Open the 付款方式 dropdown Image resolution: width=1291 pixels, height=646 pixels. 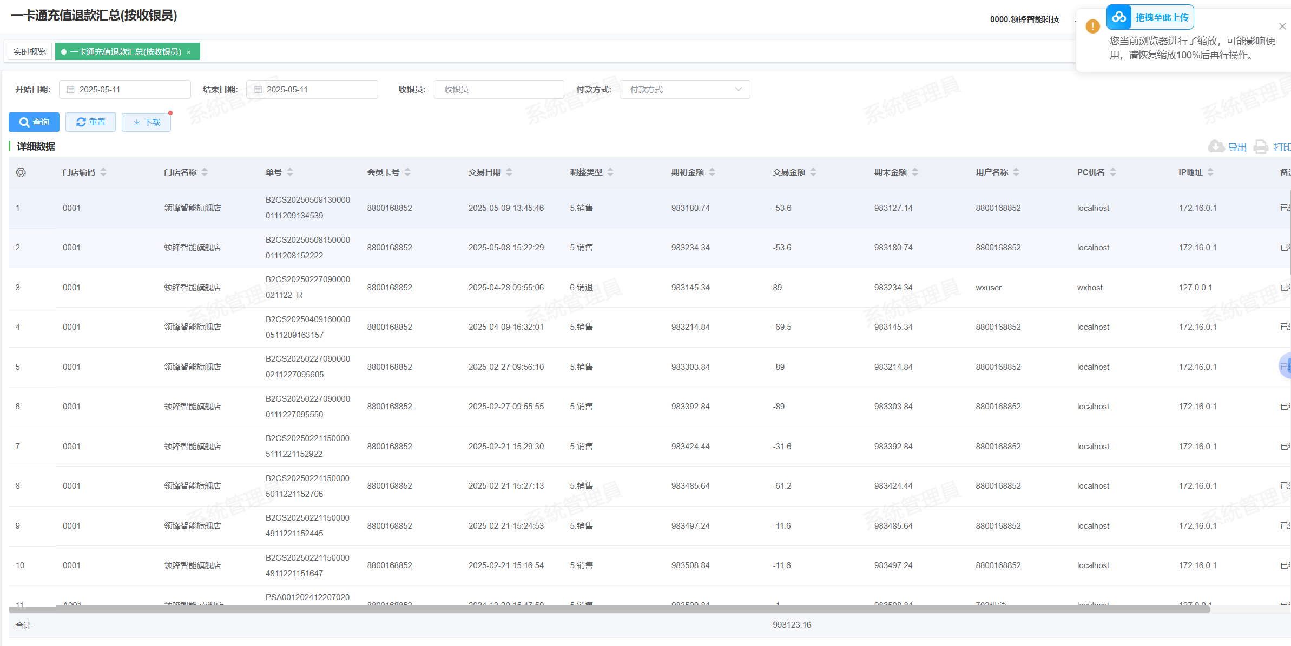684,90
